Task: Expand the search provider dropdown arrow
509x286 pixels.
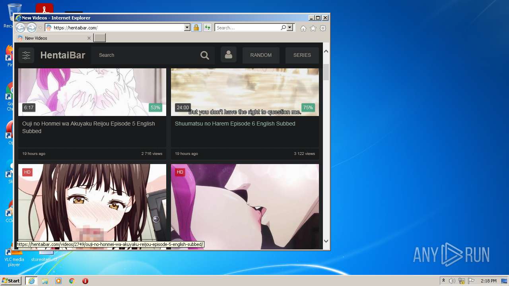Action: click(x=290, y=27)
